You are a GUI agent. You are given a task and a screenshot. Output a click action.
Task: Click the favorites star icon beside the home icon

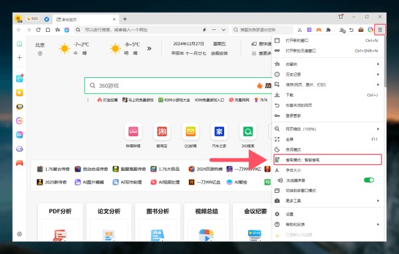(57, 30)
